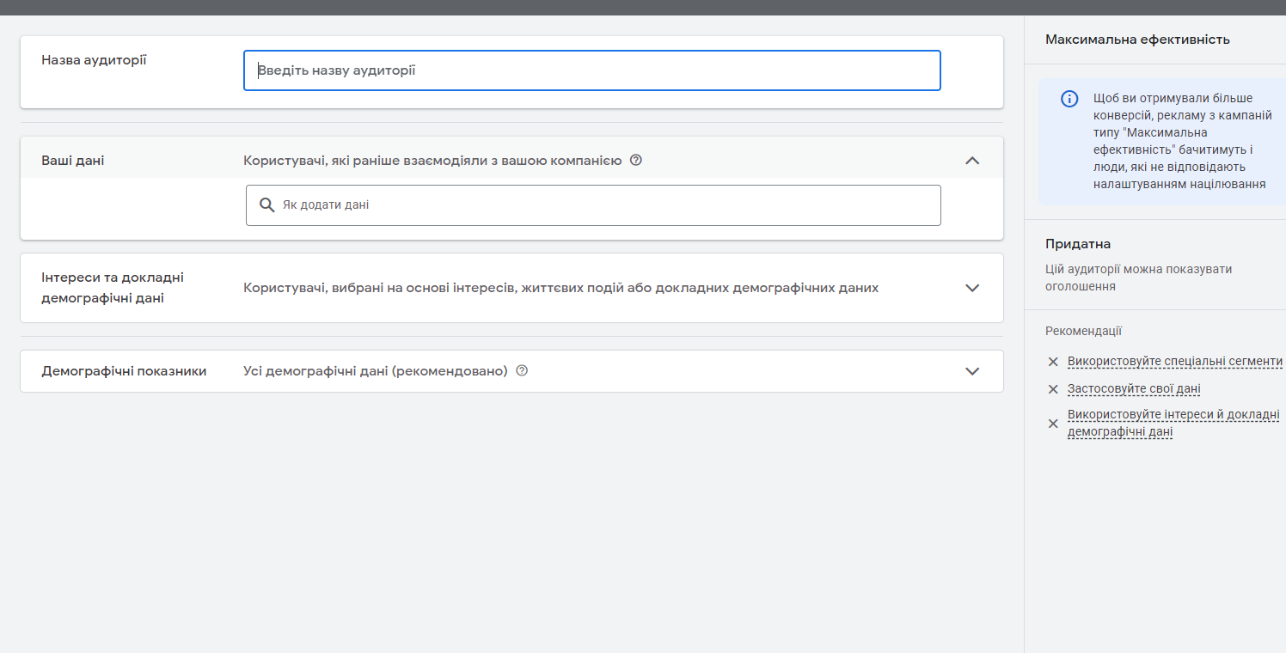The height and width of the screenshot is (653, 1286).
Task: Click X icon beside 'Використовуйте спеціальні сегменти'
Action: click(1053, 362)
